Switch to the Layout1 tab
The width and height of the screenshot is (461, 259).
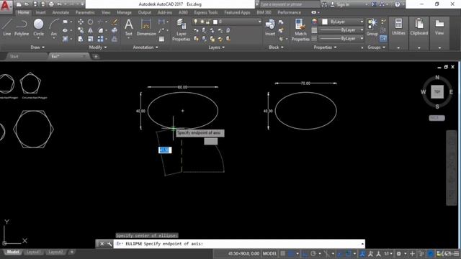33,253
